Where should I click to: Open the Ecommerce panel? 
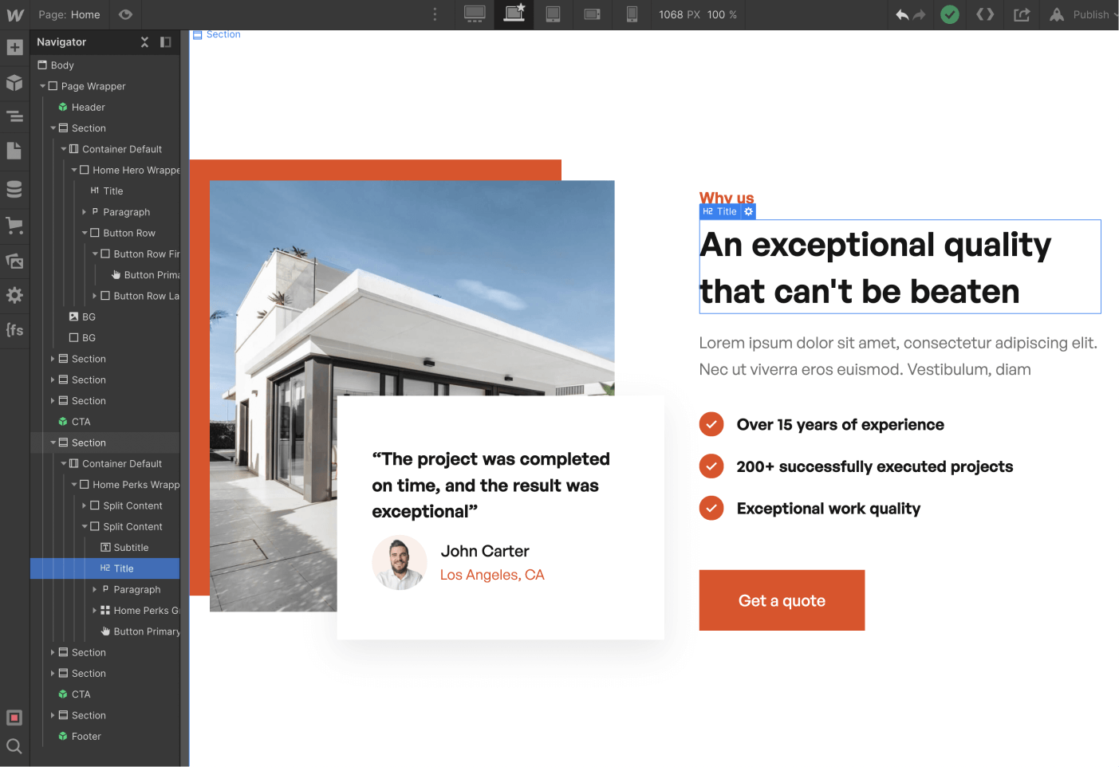point(14,226)
